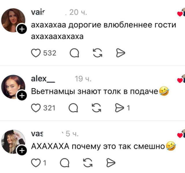The image size is (185, 173).
Task: Repost the comment posted 20 ч. ago
Action: coord(97,53)
